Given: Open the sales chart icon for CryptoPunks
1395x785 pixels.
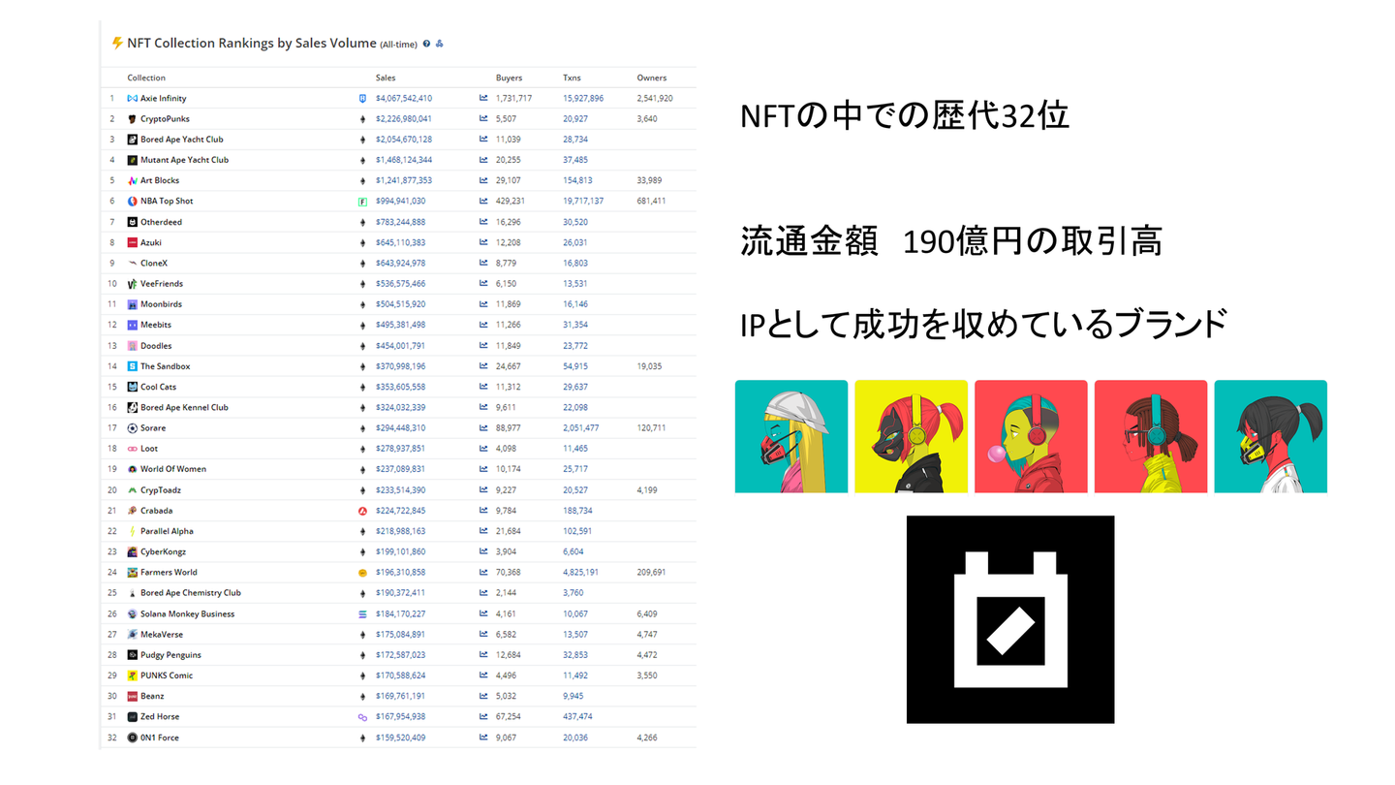Looking at the screenshot, I should coord(483,119).
